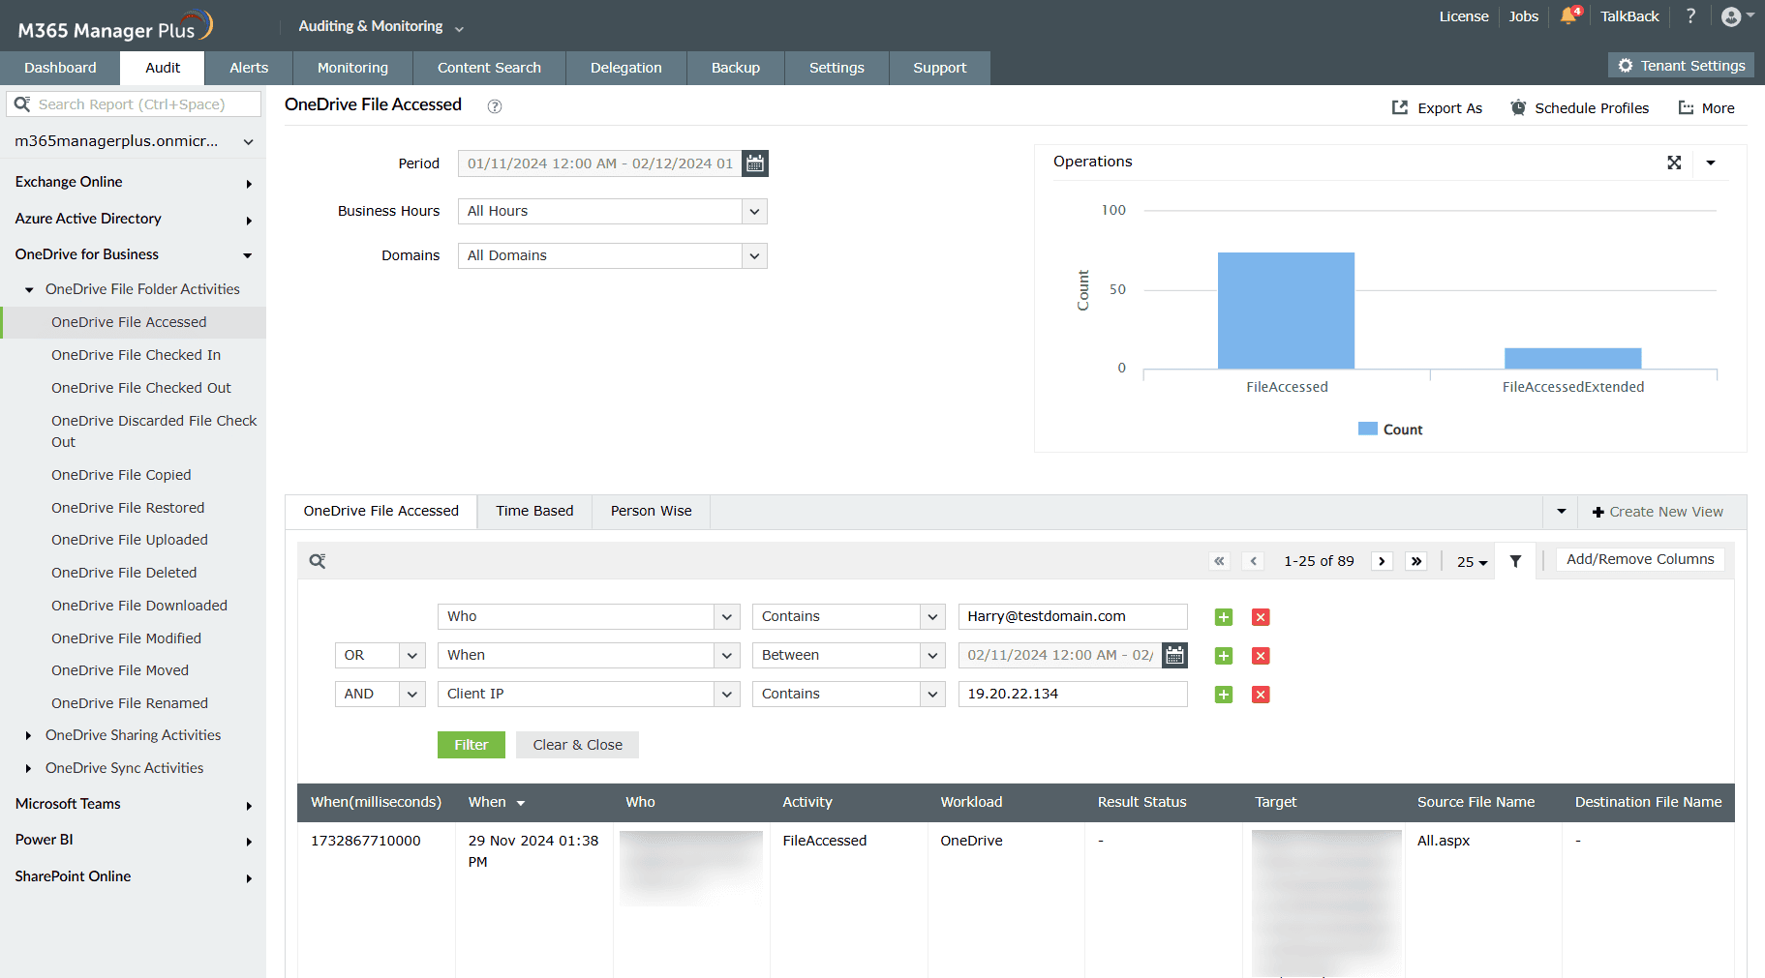This screenshot has width=1765, height=978.
Task: Open OneDrive File Downloaded report
Action: [x=139, y=606]
